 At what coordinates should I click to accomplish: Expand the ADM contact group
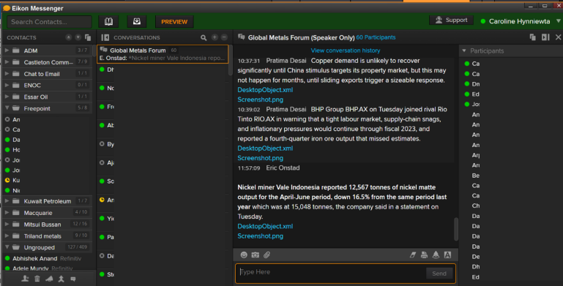pos(7,50)
